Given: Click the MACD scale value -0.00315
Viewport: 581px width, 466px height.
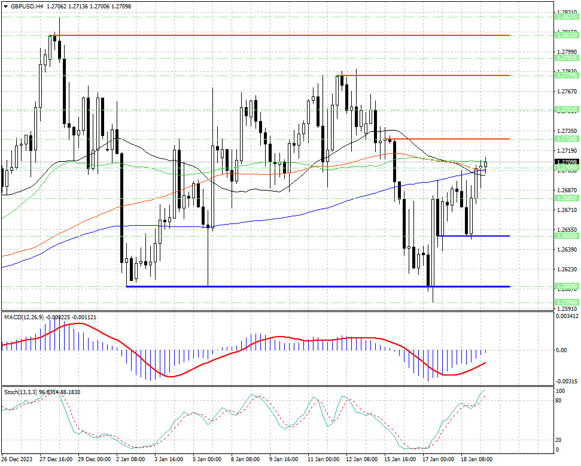Looking at the screenshot, I should point(566,382).
